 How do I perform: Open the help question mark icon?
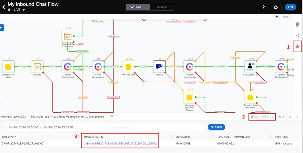263,7
